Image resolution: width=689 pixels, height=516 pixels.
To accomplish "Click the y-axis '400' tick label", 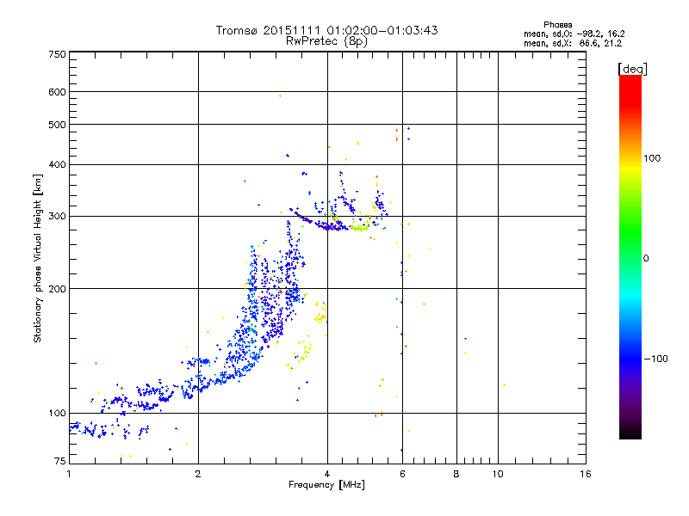I will click(57, 165).
